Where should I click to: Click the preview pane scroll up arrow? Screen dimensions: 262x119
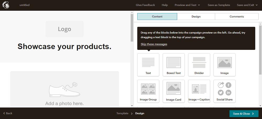[132, 12]
